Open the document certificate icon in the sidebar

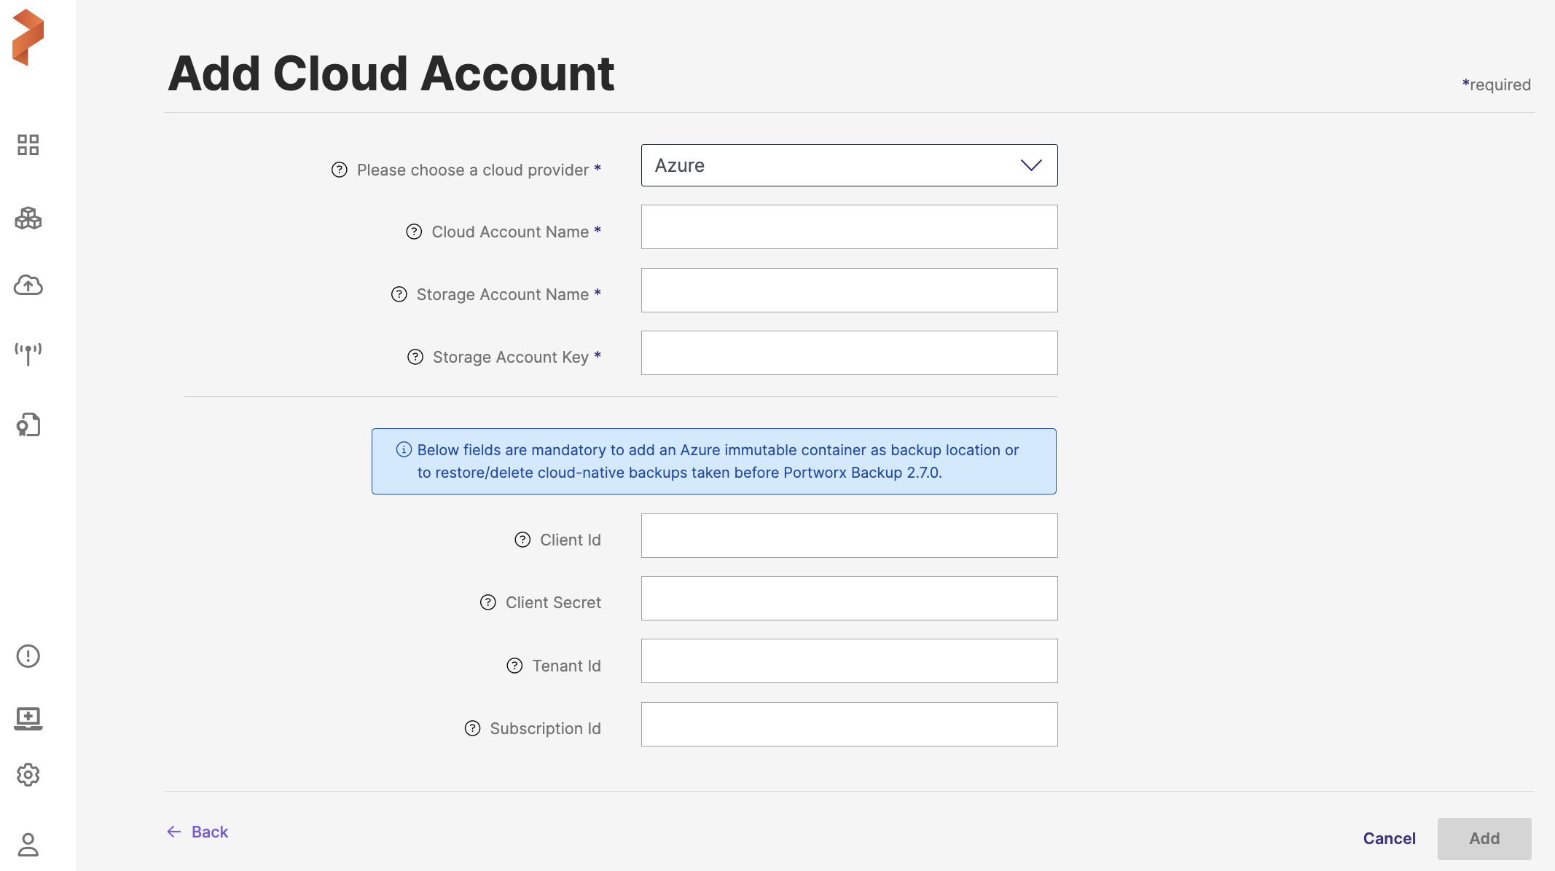pos(28,425)
